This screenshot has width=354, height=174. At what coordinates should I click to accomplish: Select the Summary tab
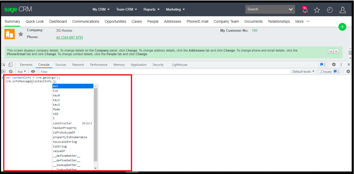pyautogui.click(x=12, y=21)
